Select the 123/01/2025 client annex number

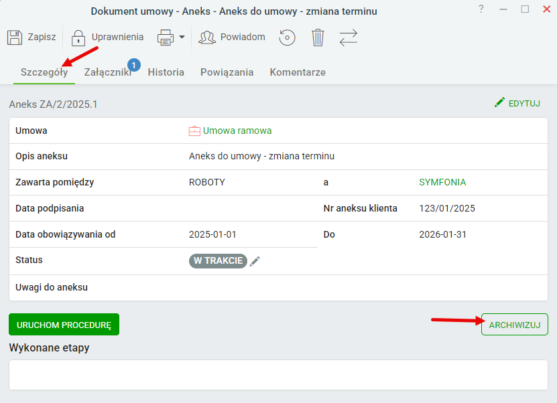pyautogui.click(x=447, y=208)
